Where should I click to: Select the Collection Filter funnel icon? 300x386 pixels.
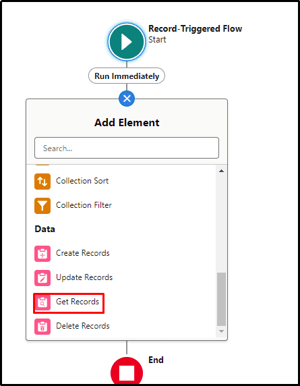pyautogui.click(x=42, y=206)
